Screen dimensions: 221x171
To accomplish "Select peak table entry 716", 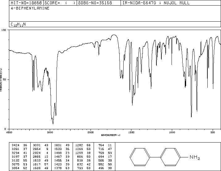I will (105, 149).
